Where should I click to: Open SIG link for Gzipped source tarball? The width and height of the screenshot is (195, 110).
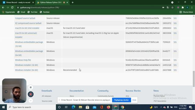(175, 18)
